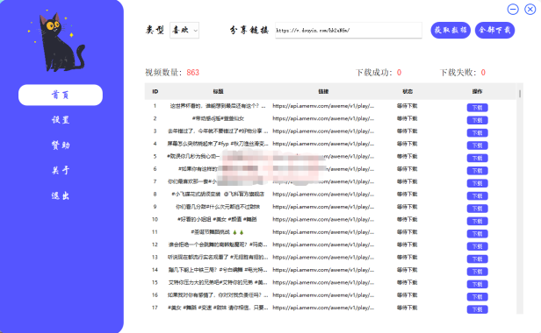Click 下载 button for row 5
Image resolution: width=541 pixels, height=333 pixels.
pyautogui.click(x=477, y=158)
